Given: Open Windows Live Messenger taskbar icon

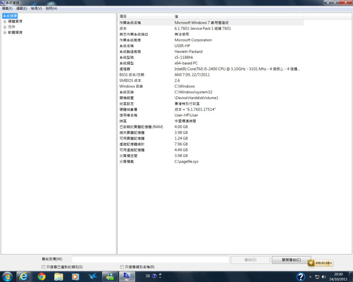Looking at the screenshot, I should (x=110, y=276).
